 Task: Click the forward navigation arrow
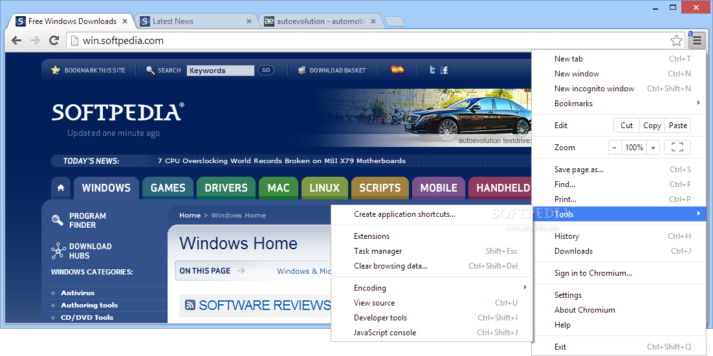[35, 41]
